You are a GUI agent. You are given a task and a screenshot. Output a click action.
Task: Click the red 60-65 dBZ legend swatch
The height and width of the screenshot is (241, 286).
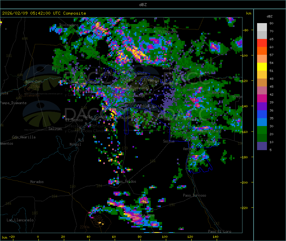pos(262,43)
